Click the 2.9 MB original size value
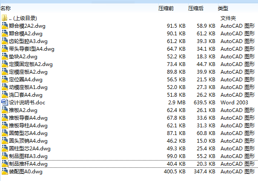The width and height of the screenshot is (258, 181). (x=177, y=103)
